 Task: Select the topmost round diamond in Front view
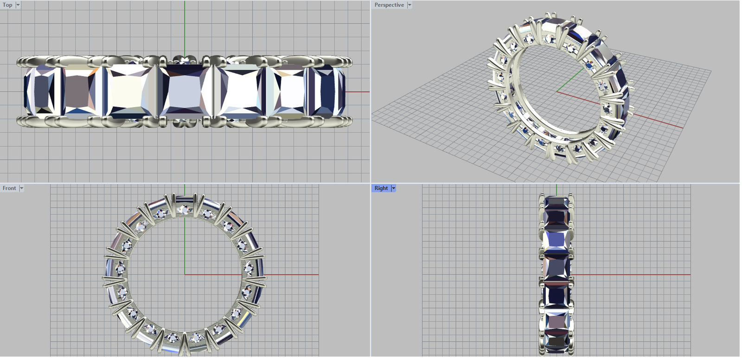point(184,210)
